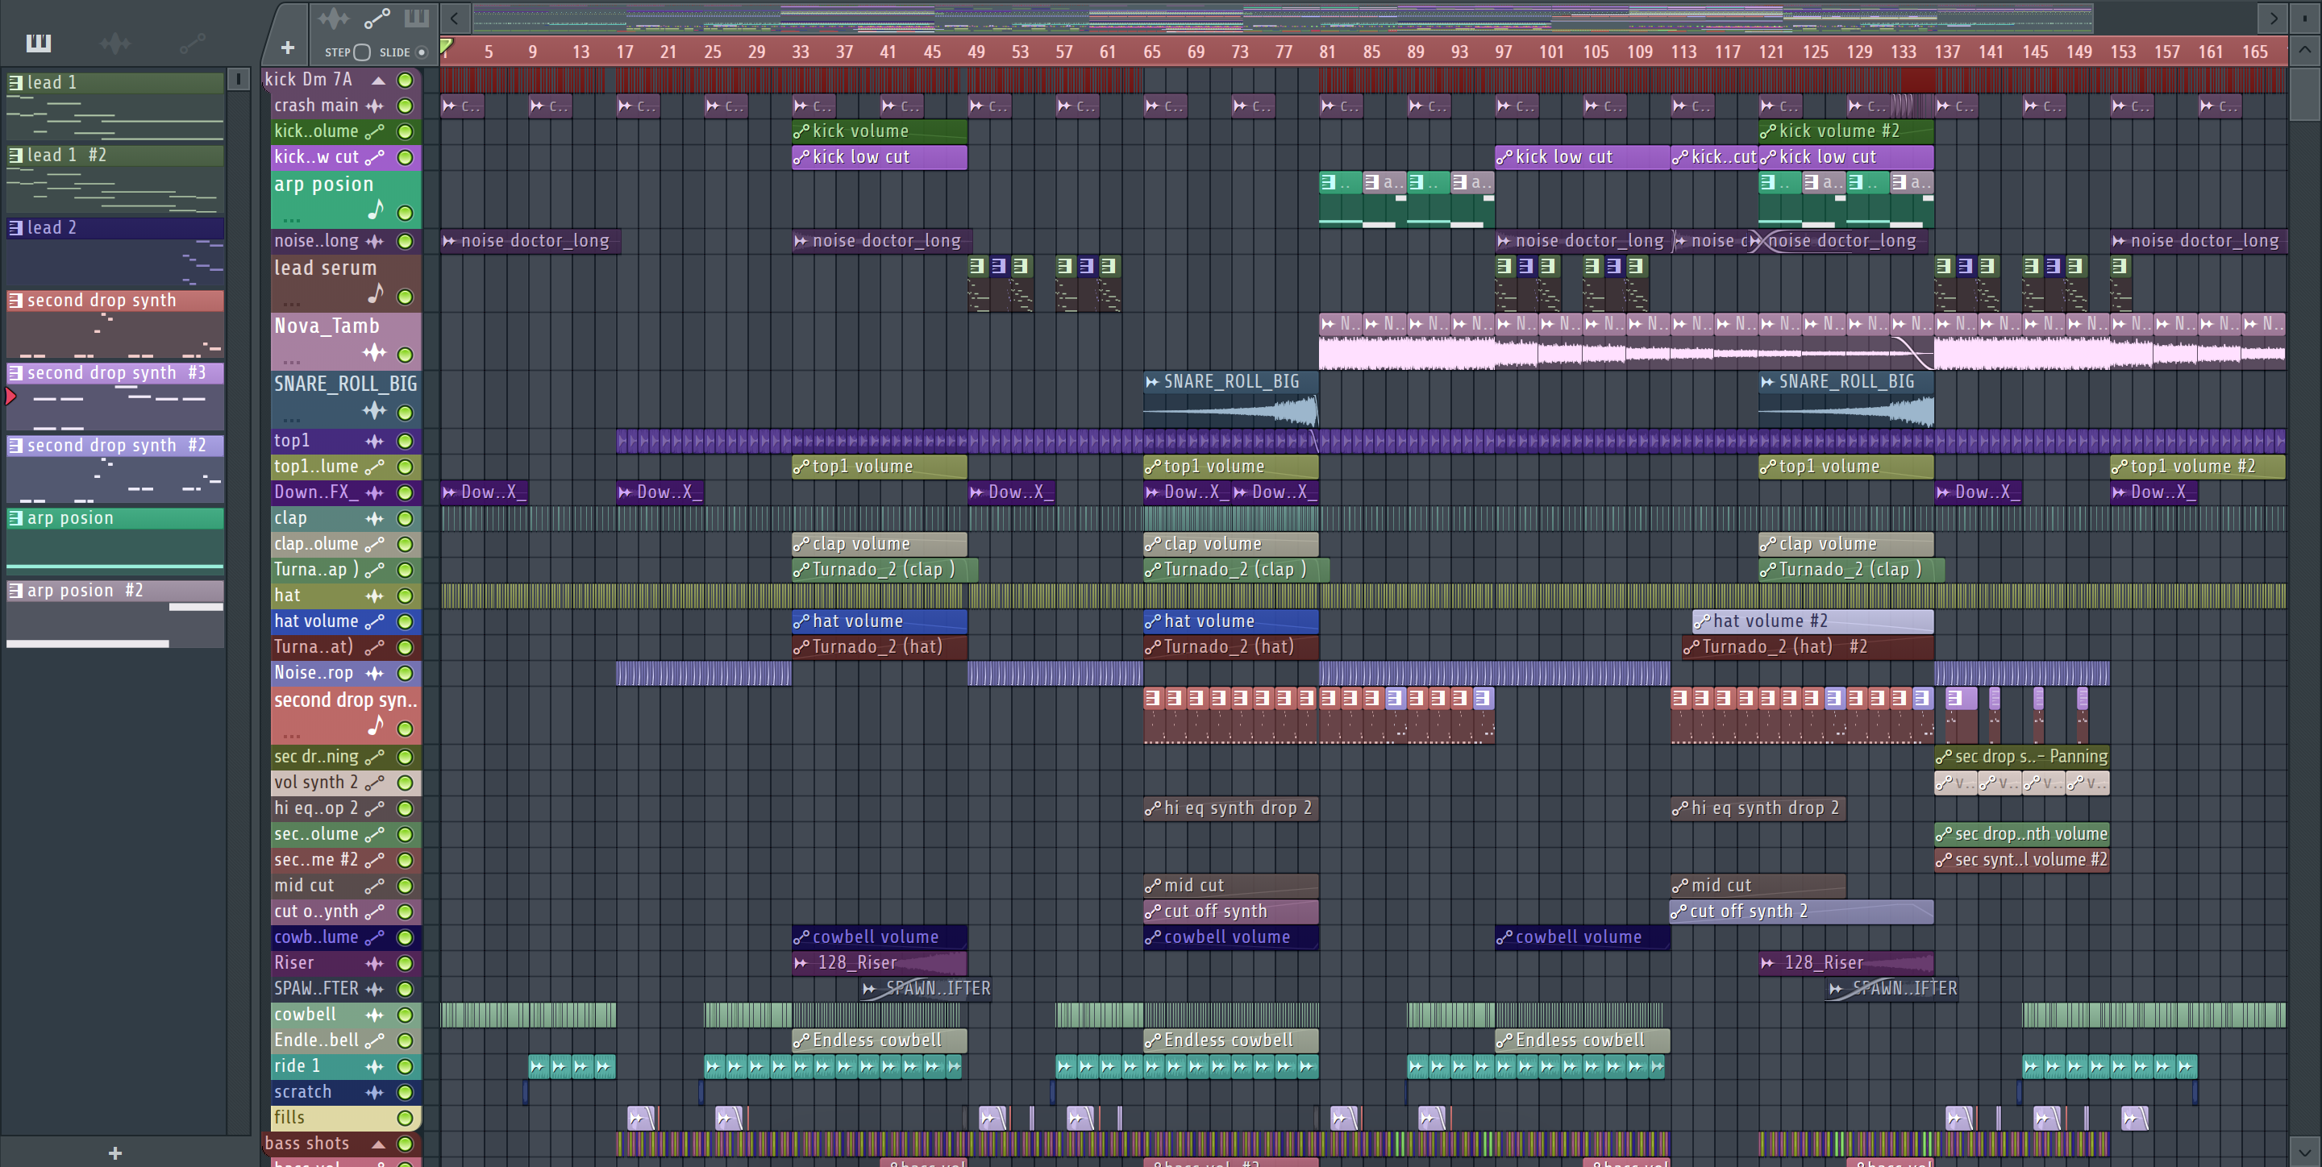This screenshot has width=2322, height=1167.
Task: Mute the top1 track
Action: click(405, 441)
